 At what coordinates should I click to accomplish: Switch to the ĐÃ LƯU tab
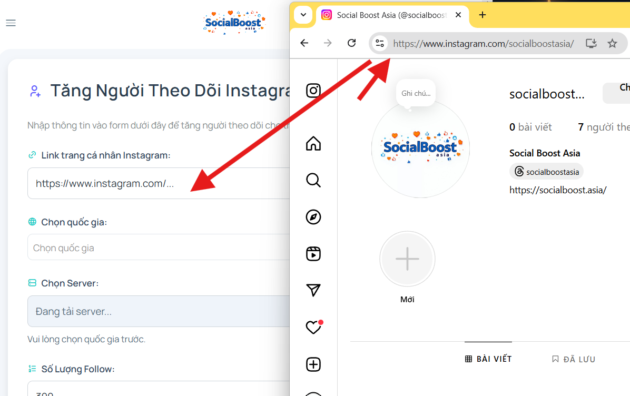click(x=573, y=359)
